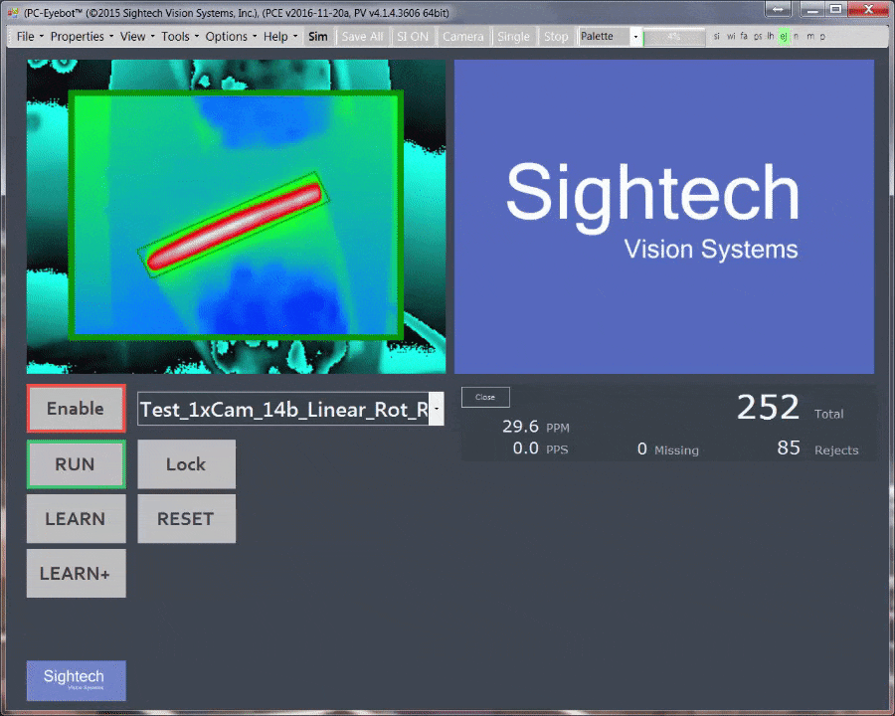
Task: Expand the Test_1xCam_14b_Linear_Rot recipe dropdown
Action: pyautogui.click(x=436, y=409)
